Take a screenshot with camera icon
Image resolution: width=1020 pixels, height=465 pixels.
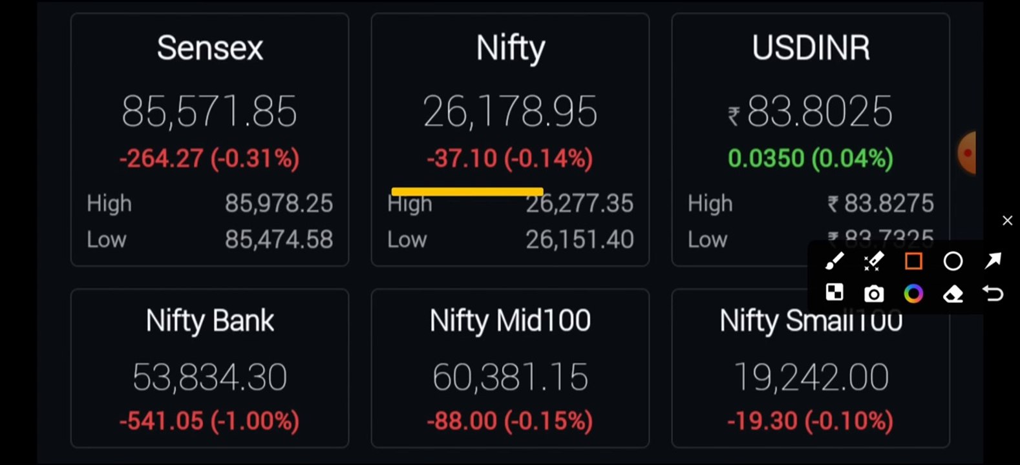[x=874, y=294]
